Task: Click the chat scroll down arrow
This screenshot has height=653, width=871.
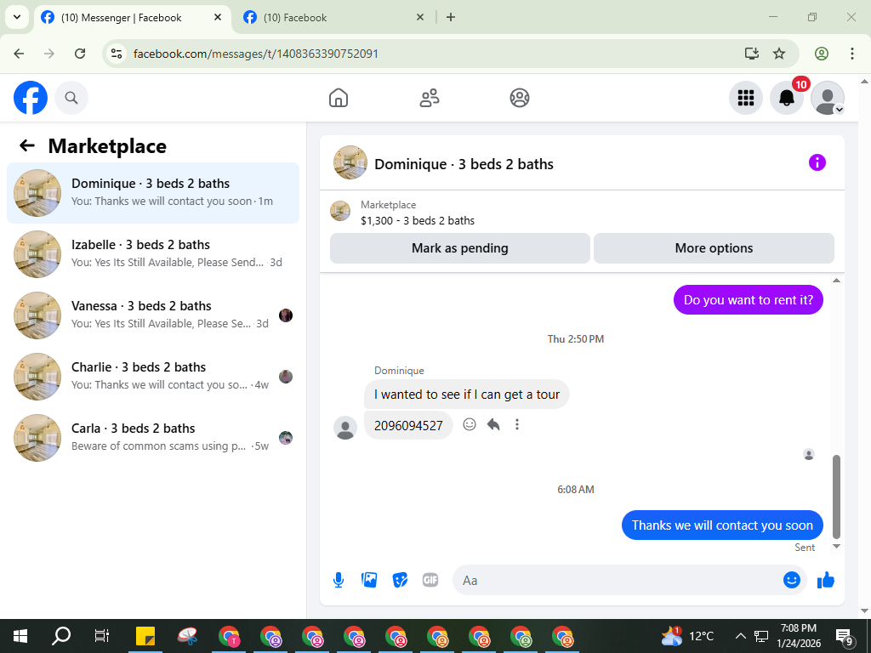Action: [837, 547]
